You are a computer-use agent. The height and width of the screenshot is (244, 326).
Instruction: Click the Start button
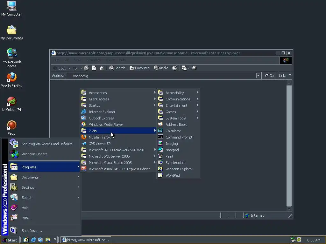click(10, 240)
